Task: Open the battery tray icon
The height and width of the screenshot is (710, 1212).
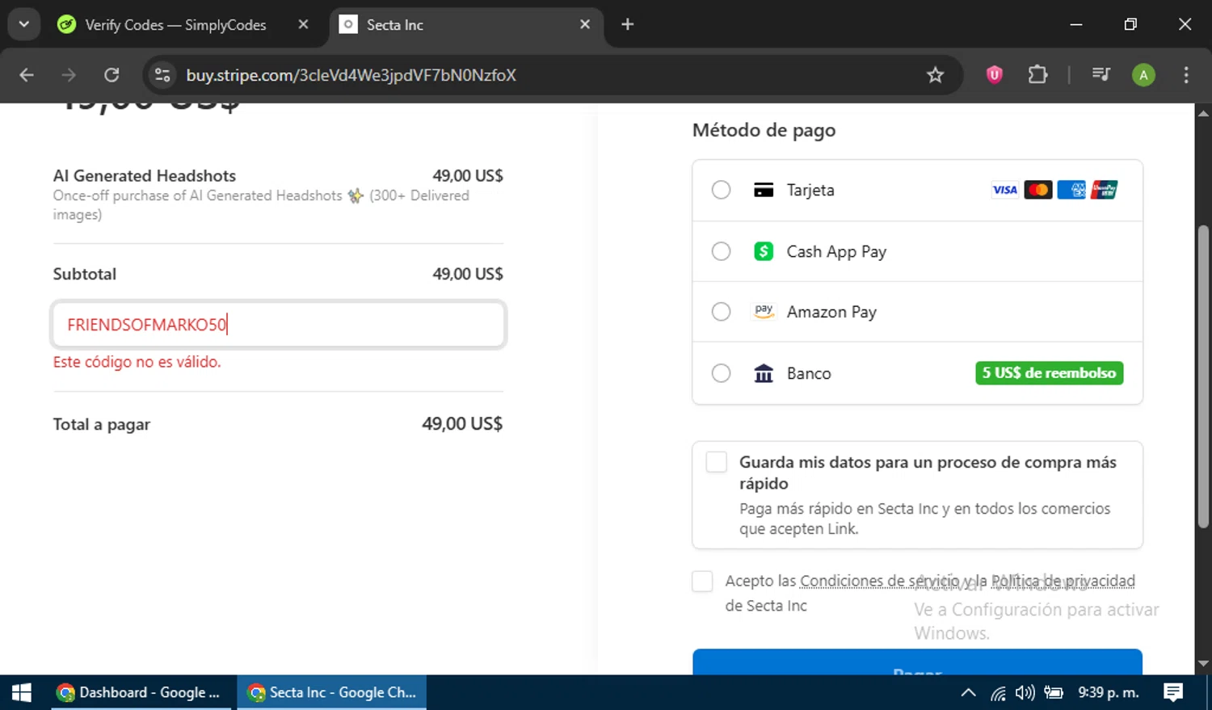Action: (x=1054, y=692)
